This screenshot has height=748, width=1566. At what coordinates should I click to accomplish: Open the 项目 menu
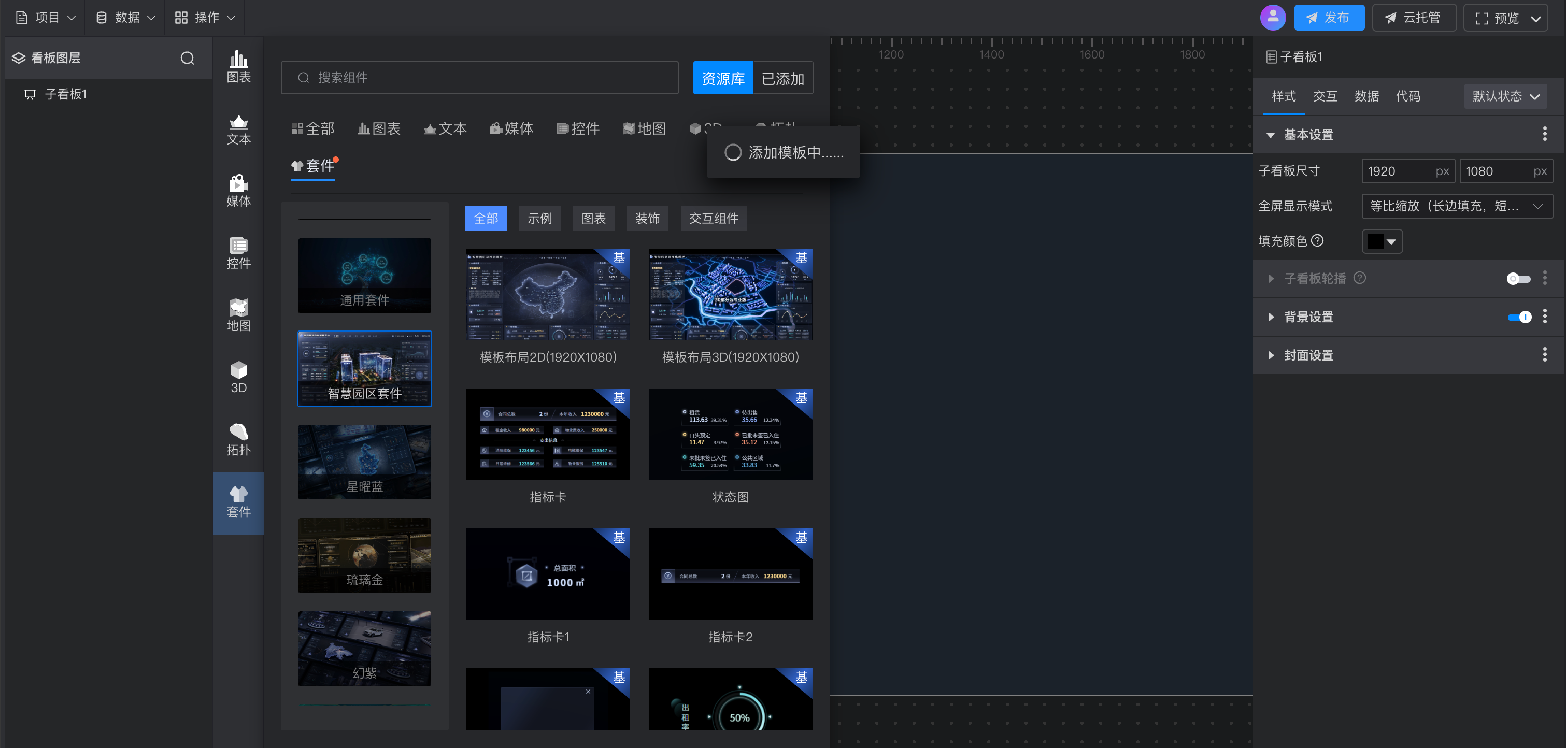point(46,18)
